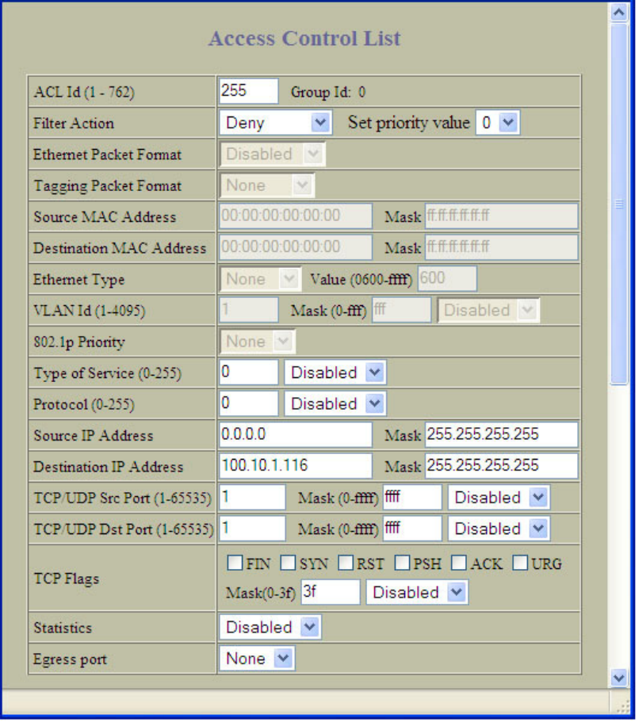Click the Destination IP Address Mask field
The image size is (639, 722).
point(502,466)
